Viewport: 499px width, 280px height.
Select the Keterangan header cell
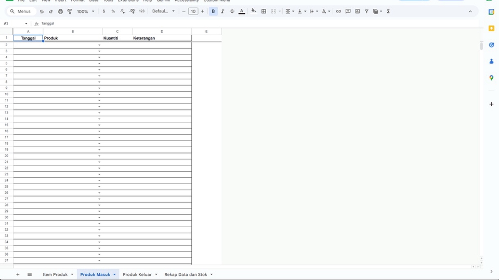(x=162, y=38)
